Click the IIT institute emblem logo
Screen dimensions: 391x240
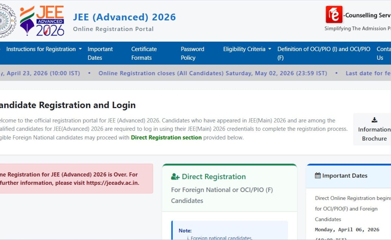point(7,20)
